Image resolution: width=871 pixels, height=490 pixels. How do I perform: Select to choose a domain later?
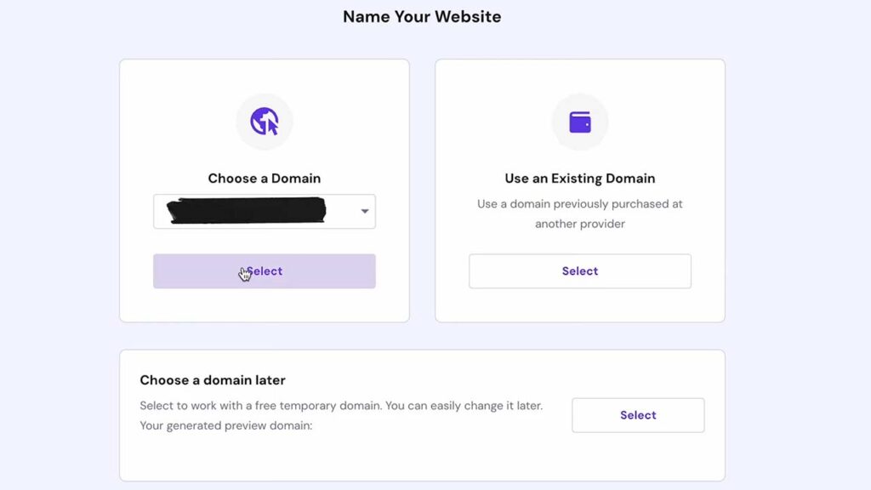click(x=638, y=415)
